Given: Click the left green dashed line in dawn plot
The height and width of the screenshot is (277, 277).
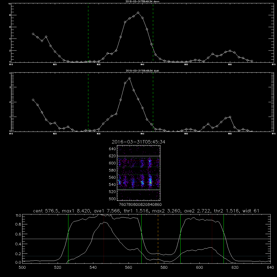Looking at the screenshot, I should [x=88, y=33].
